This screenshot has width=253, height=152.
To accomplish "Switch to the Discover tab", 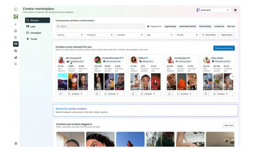I will point(34,20).
